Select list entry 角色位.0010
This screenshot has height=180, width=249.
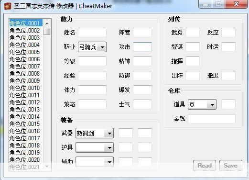(x=26, y=88)
